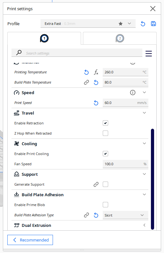This screenshot has width=164, height=253.
Task: Reset Build Plate Adhesion Type value
Action: [x=96, y=215]
